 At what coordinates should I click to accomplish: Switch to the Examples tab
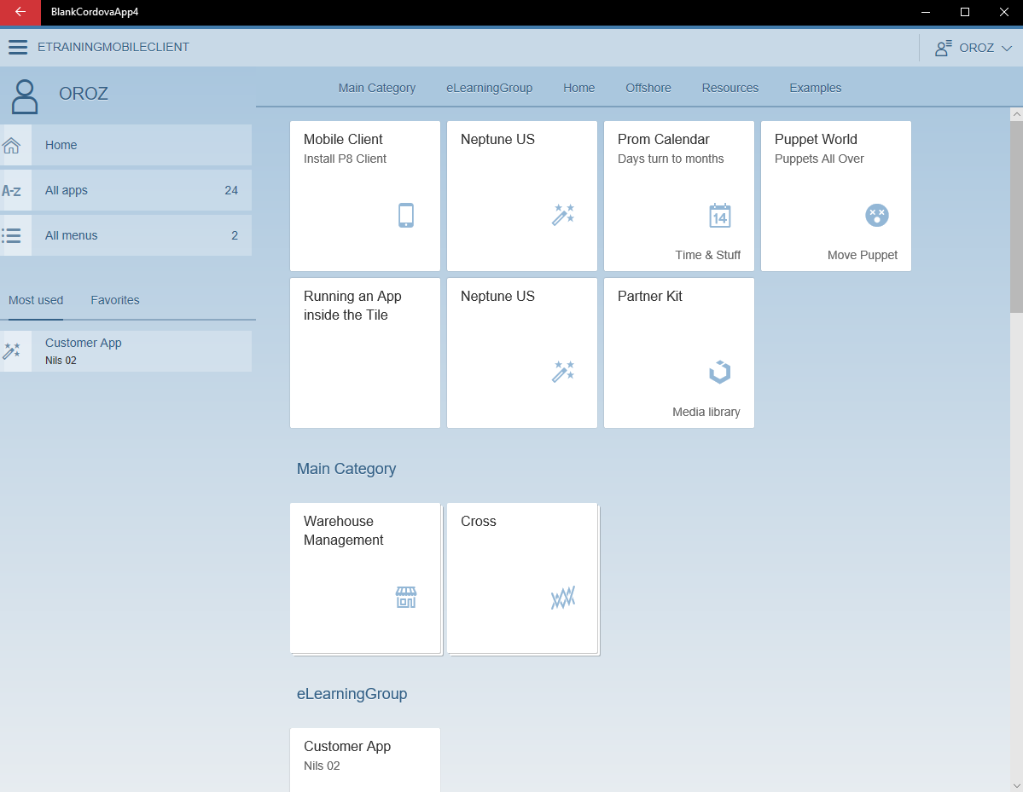(x=815, y=88)
